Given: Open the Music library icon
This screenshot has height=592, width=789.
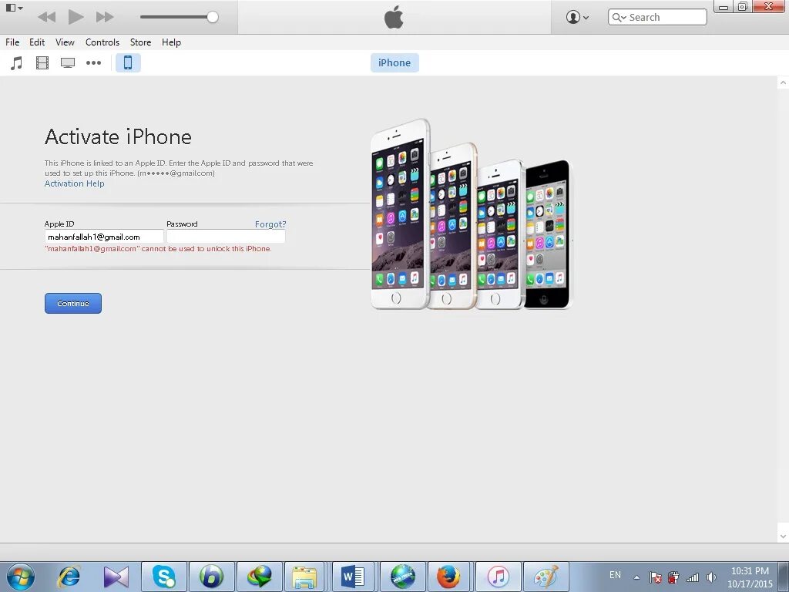Looking at the screenshot, I should (17, 63).
